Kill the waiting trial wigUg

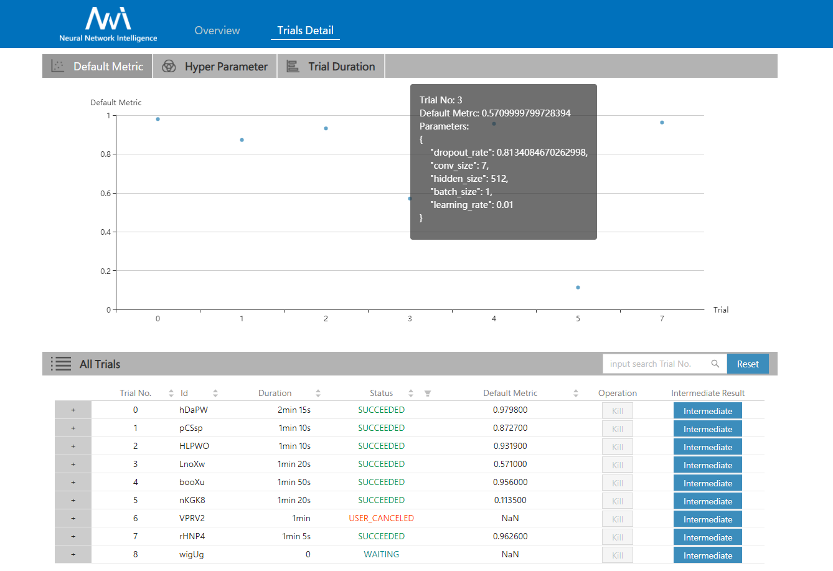click(617, 555)
